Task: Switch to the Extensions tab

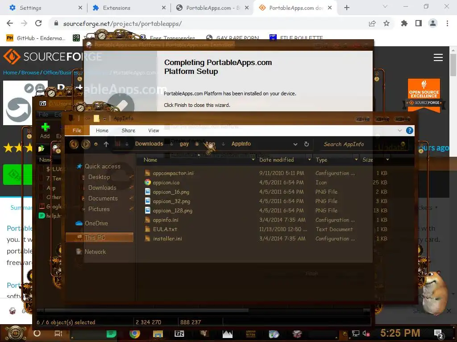Action: (x=128, y=8)
